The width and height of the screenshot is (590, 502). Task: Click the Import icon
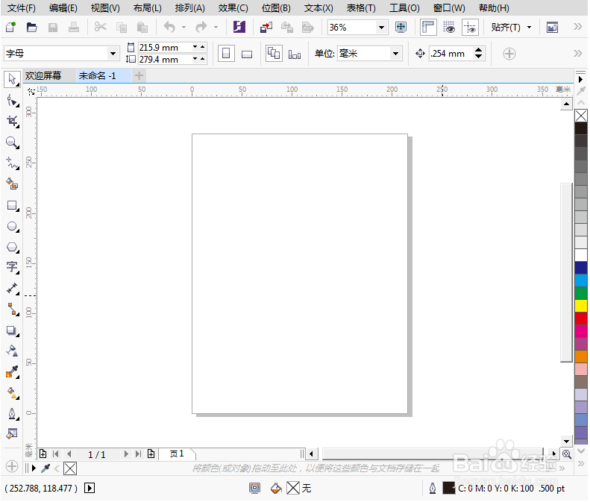click(266, 27)
